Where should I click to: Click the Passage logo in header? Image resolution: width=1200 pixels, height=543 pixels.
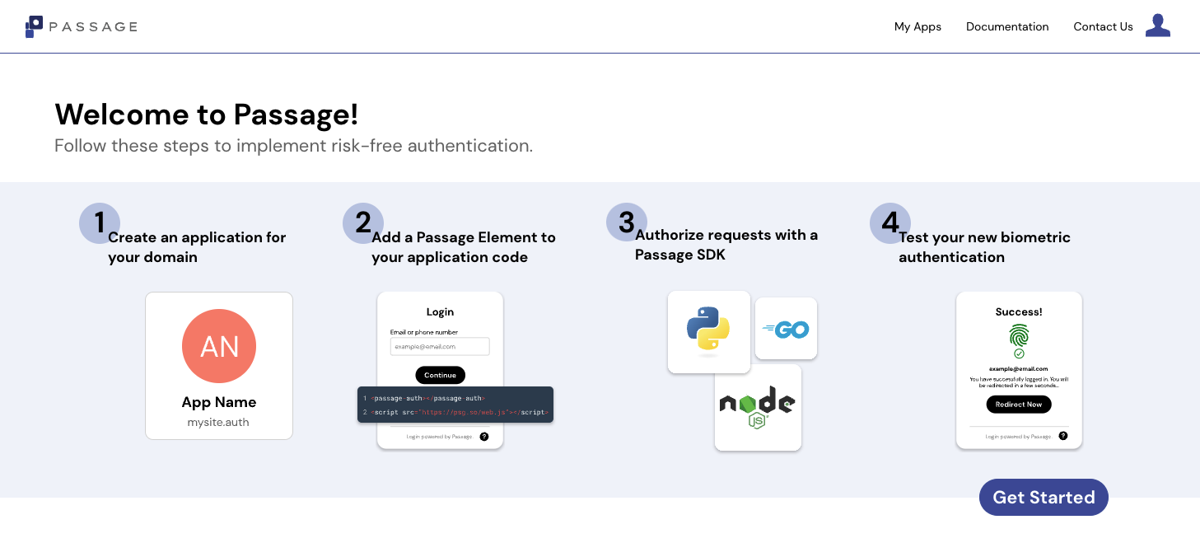click(81, 26)
